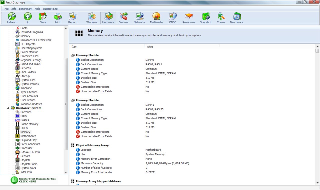
Task: Open the Info menu
Action: click(x=14, y=9)
